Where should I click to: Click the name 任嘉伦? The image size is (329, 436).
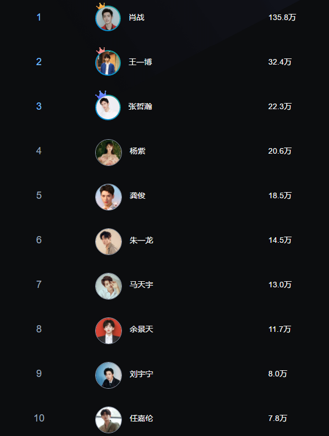point(141,418)
